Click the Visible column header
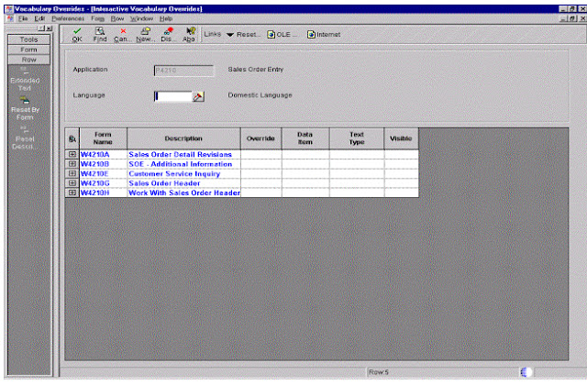The image size is (587, 385). click(x=401, y=138)
